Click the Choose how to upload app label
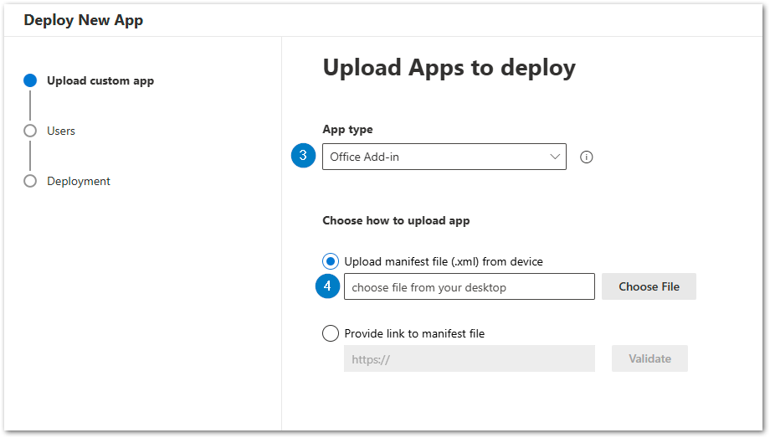The width and height of the screenshot is (770, 438). click(x=396, y=221)
